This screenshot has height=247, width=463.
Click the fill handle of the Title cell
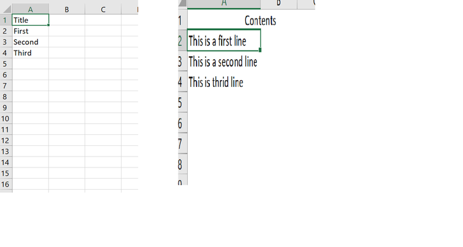click(48, 25)
